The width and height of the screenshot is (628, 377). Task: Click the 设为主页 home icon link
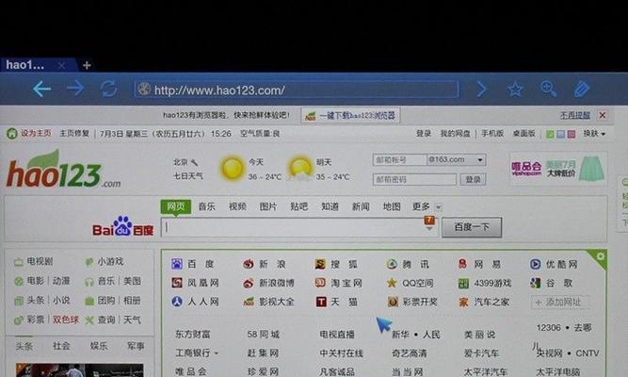pyautogui.click(x=29, y=133)
